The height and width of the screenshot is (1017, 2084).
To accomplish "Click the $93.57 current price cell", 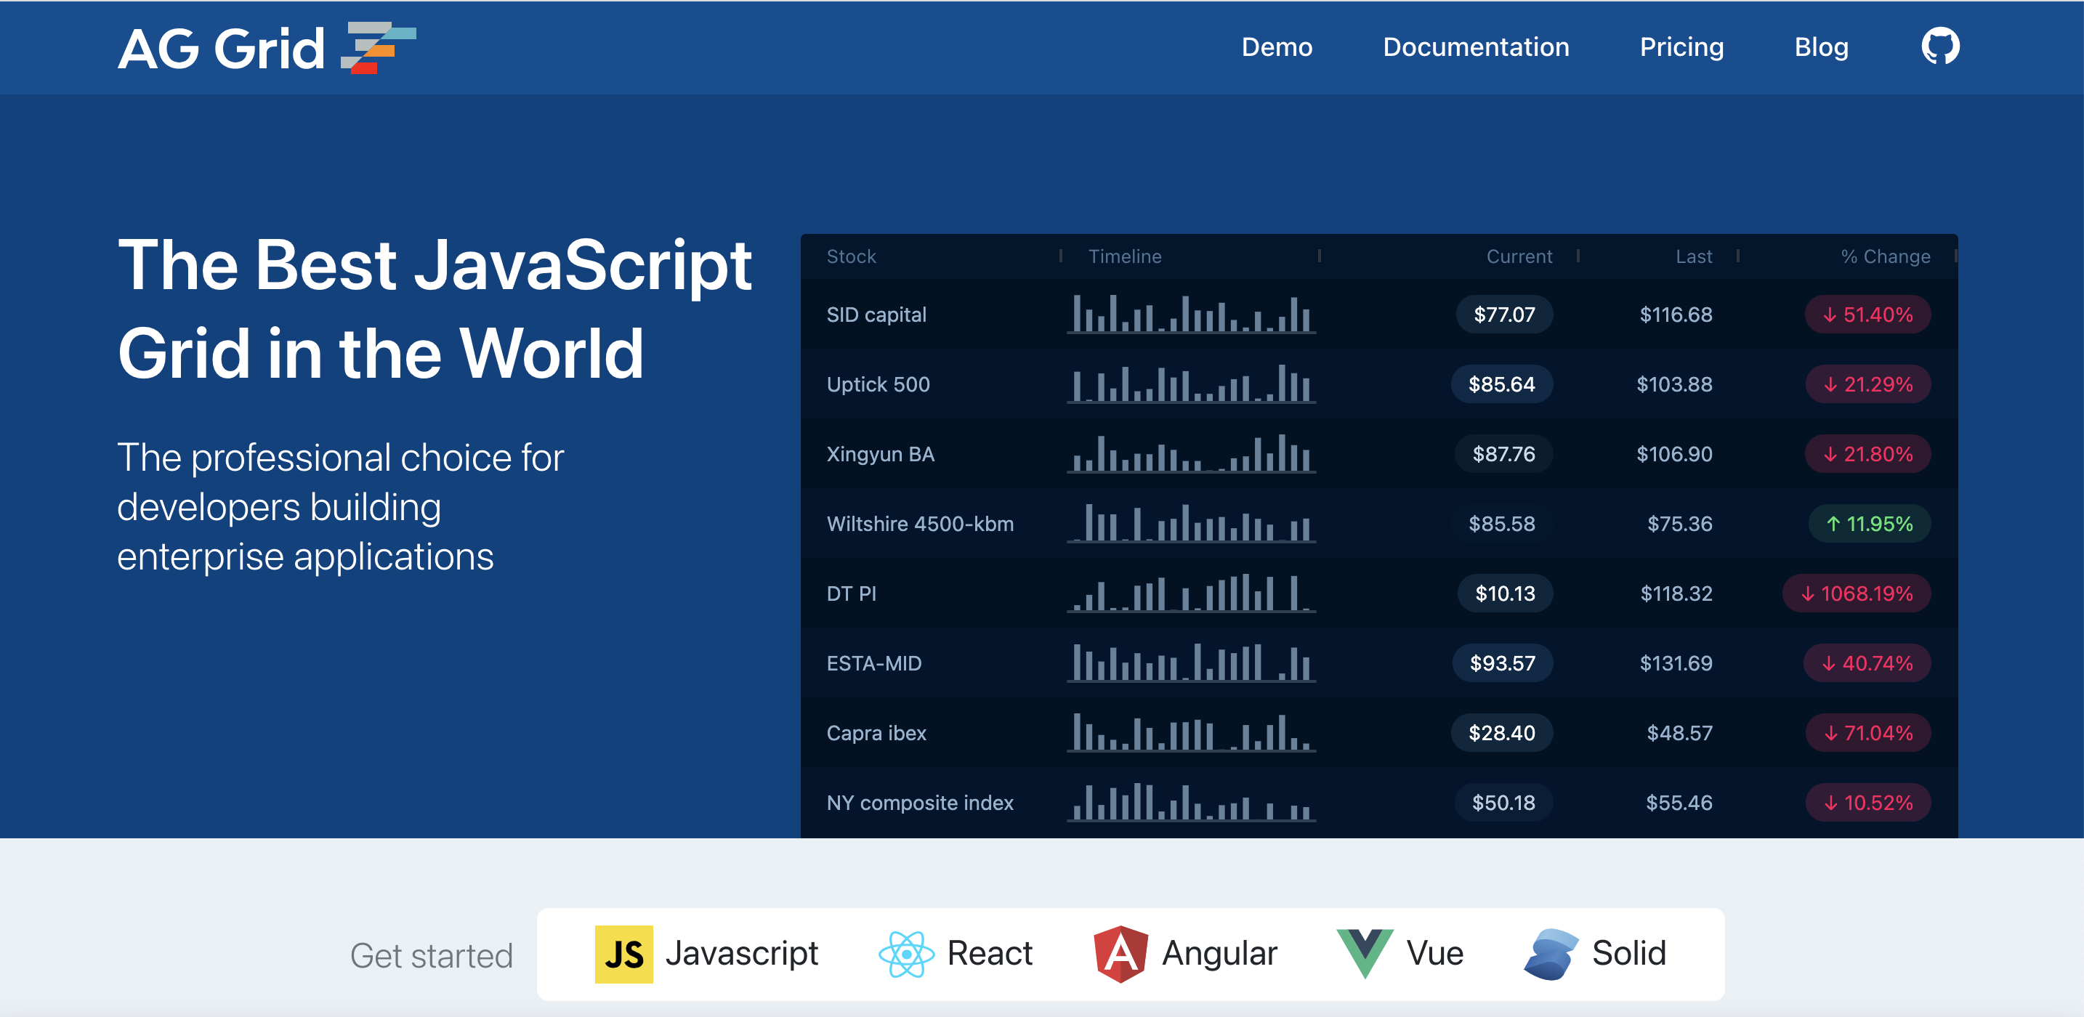I will coord(1502,663).
